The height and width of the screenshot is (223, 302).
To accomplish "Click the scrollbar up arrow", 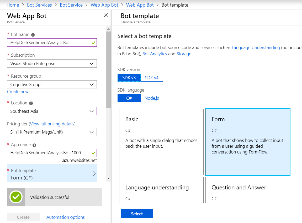I will [x=108, y=29].
